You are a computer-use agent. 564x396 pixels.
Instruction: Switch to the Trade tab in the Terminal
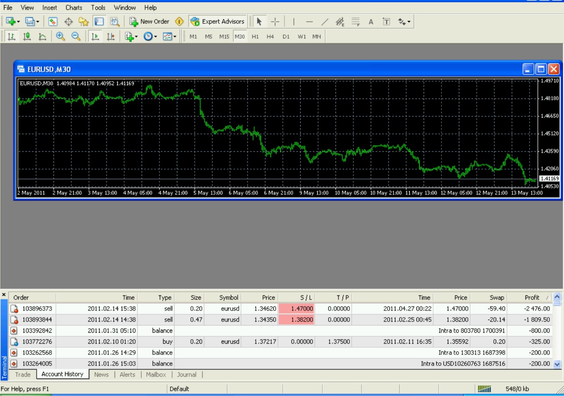[23, 375]
